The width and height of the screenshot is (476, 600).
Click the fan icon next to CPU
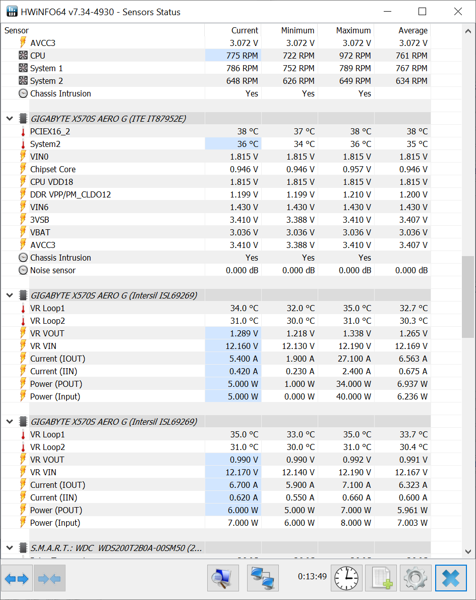pyautogui.click(x=23, y=56)
